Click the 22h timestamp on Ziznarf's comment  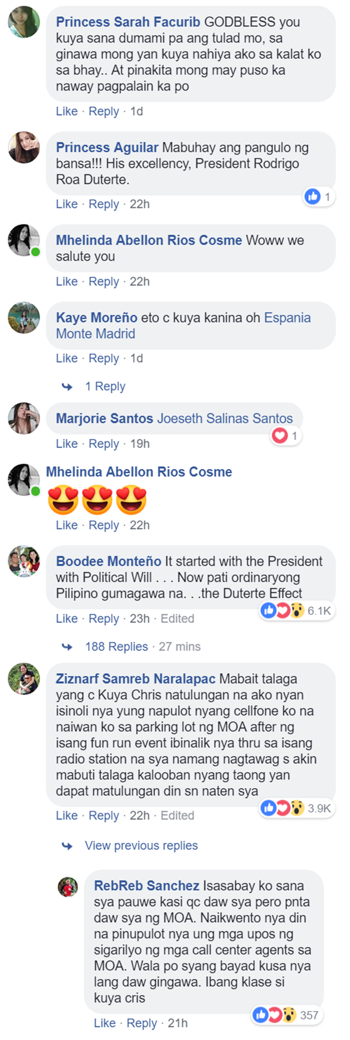[140, 816]
